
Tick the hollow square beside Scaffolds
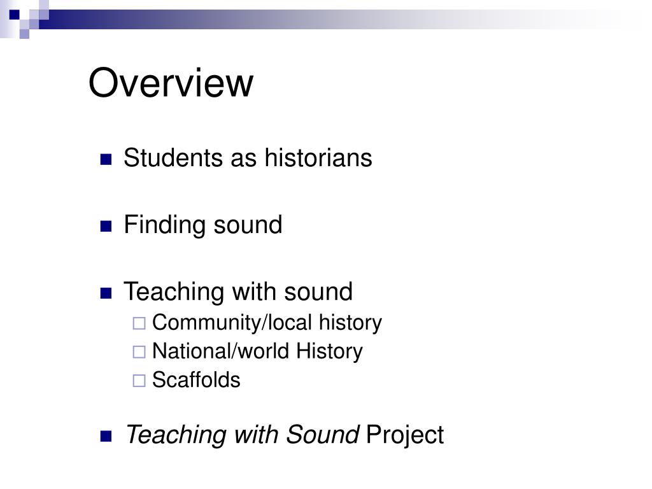(139, 381)
